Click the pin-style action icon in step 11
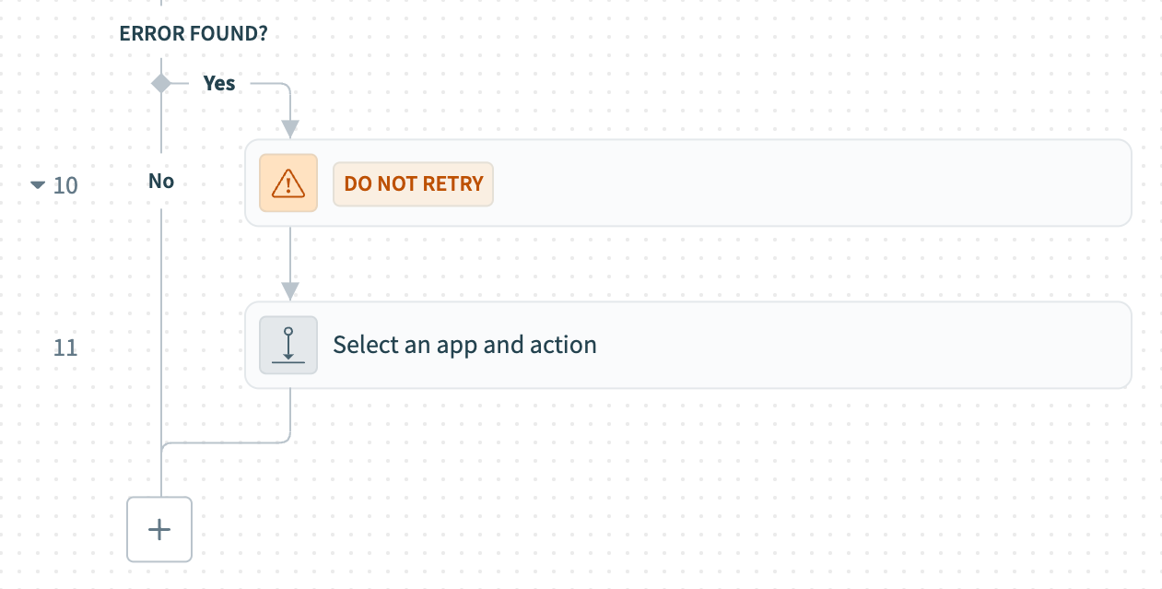1162x589 pixels. 288,345
